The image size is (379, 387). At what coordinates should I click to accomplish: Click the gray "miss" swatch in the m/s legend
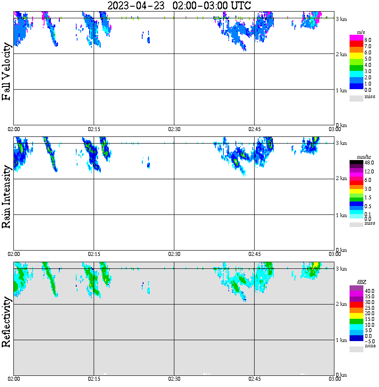point(356,98)
